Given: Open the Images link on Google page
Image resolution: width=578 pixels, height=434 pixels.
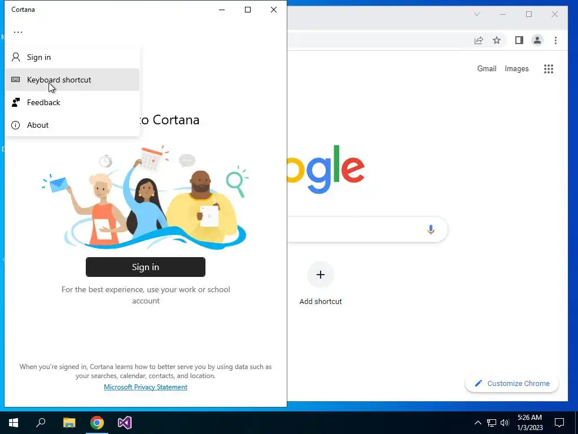Looking at the screenshot, I should tap(516, 68).
